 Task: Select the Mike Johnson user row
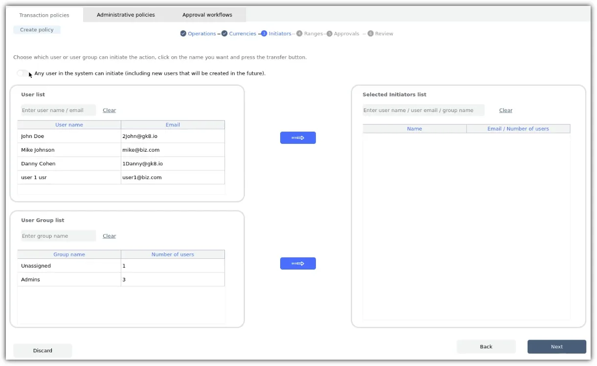pyautogui.click(x=121, y=150)
